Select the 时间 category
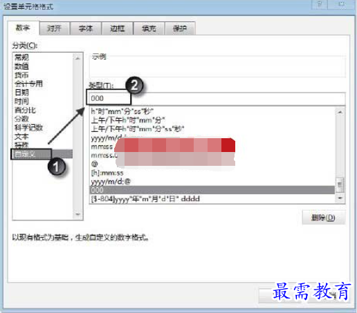This screenshot has width=357, height=313. click(x=21, y=102)
